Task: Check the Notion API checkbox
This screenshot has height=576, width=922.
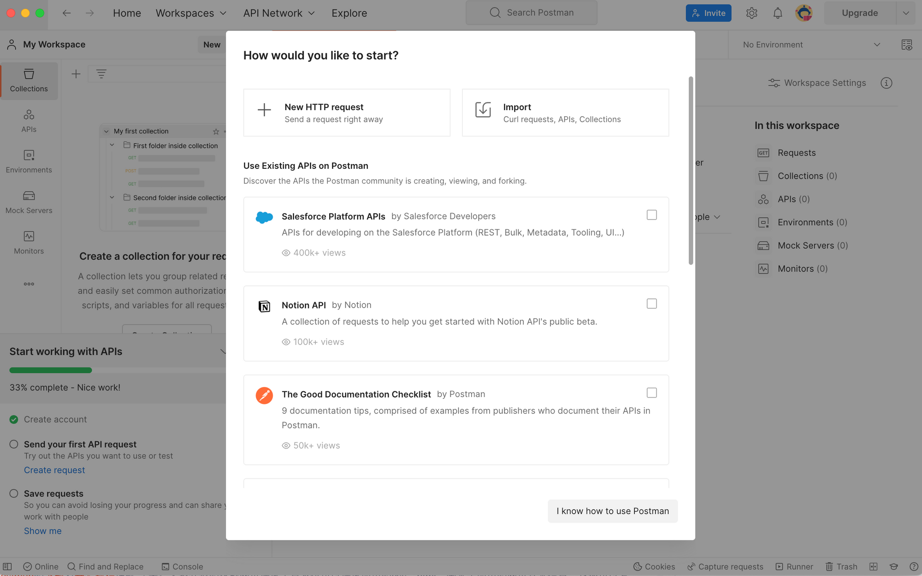Action: click(651, 303)
